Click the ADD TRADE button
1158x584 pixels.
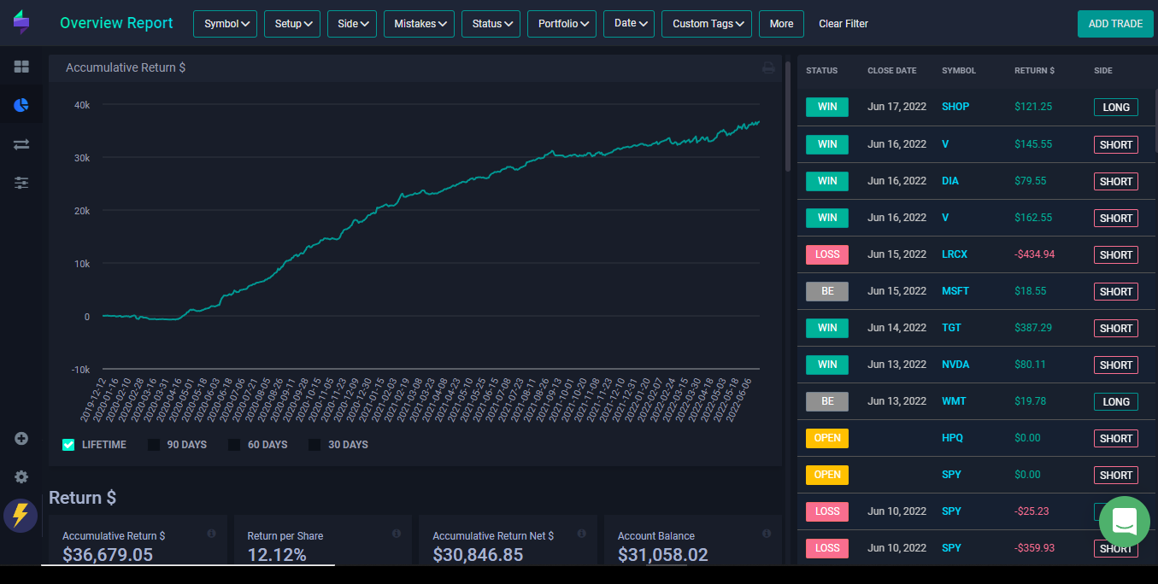tap(1114, 24)
